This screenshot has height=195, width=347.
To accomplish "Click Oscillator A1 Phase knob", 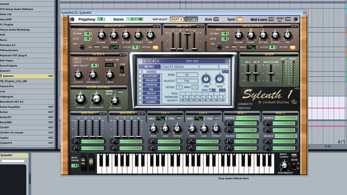I will coord(114,35).
